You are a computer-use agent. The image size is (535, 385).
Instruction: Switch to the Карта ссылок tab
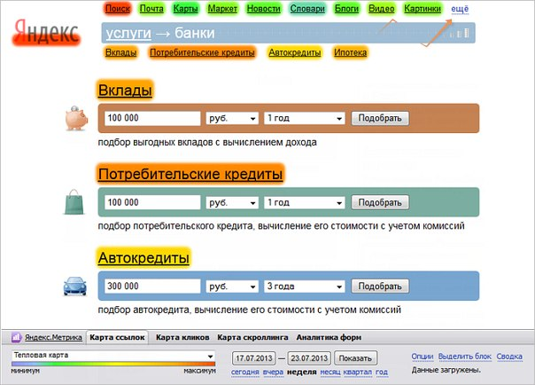pos(117,337)
